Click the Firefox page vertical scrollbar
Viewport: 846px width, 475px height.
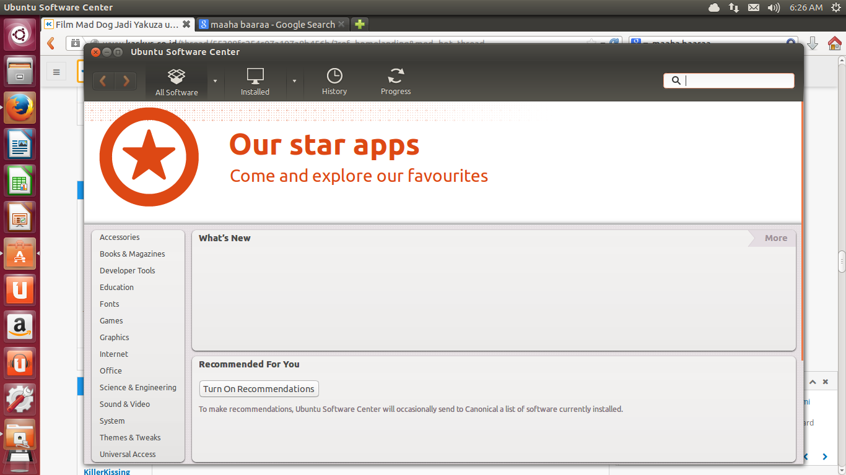(x=842, y=262)
